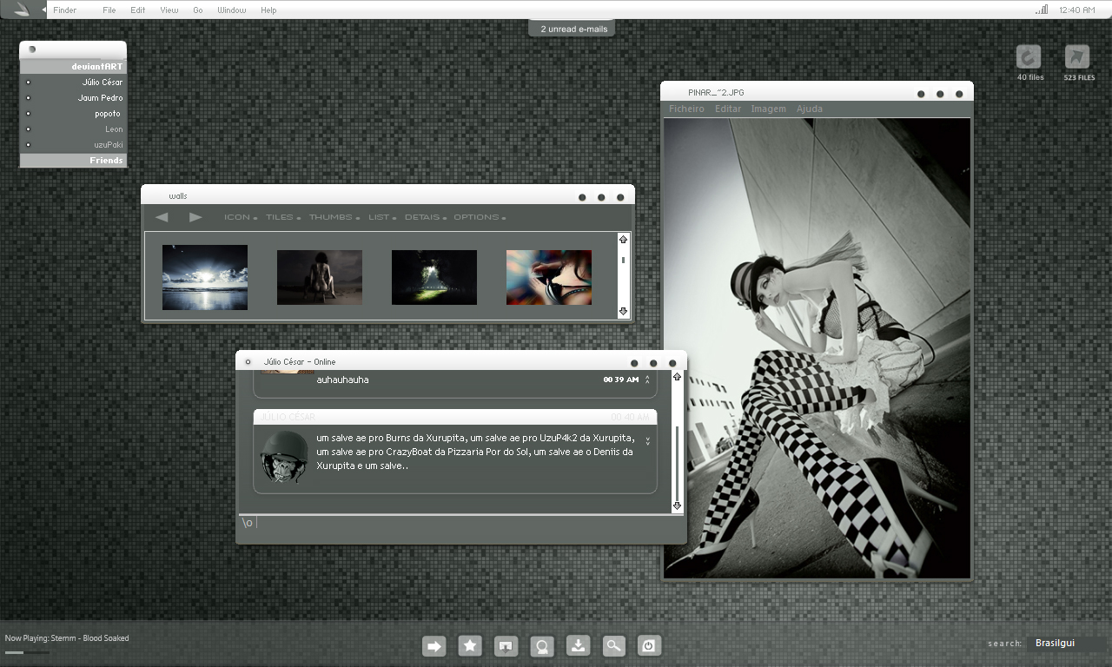
Task: Select the bullet next to Júlio César
Action: pyautogui.click(x=29, y=83)
